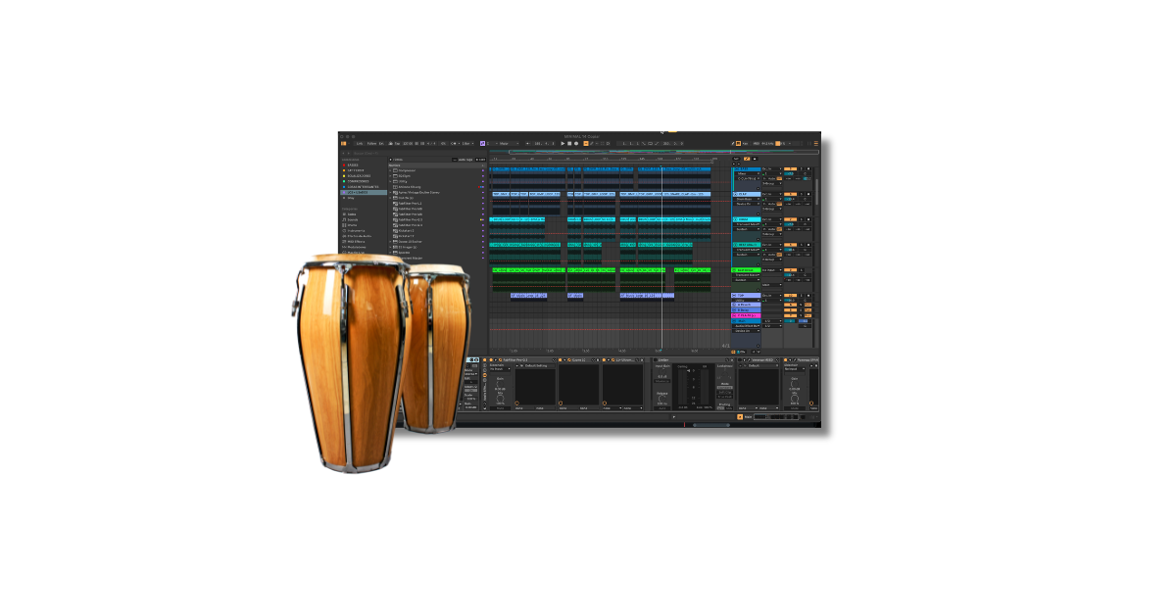Select M/S routing in Limiter

pyautogui.click(x=729, y=408)
